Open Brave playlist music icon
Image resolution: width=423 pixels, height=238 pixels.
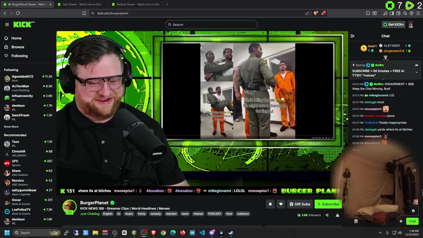click(385, 13)
